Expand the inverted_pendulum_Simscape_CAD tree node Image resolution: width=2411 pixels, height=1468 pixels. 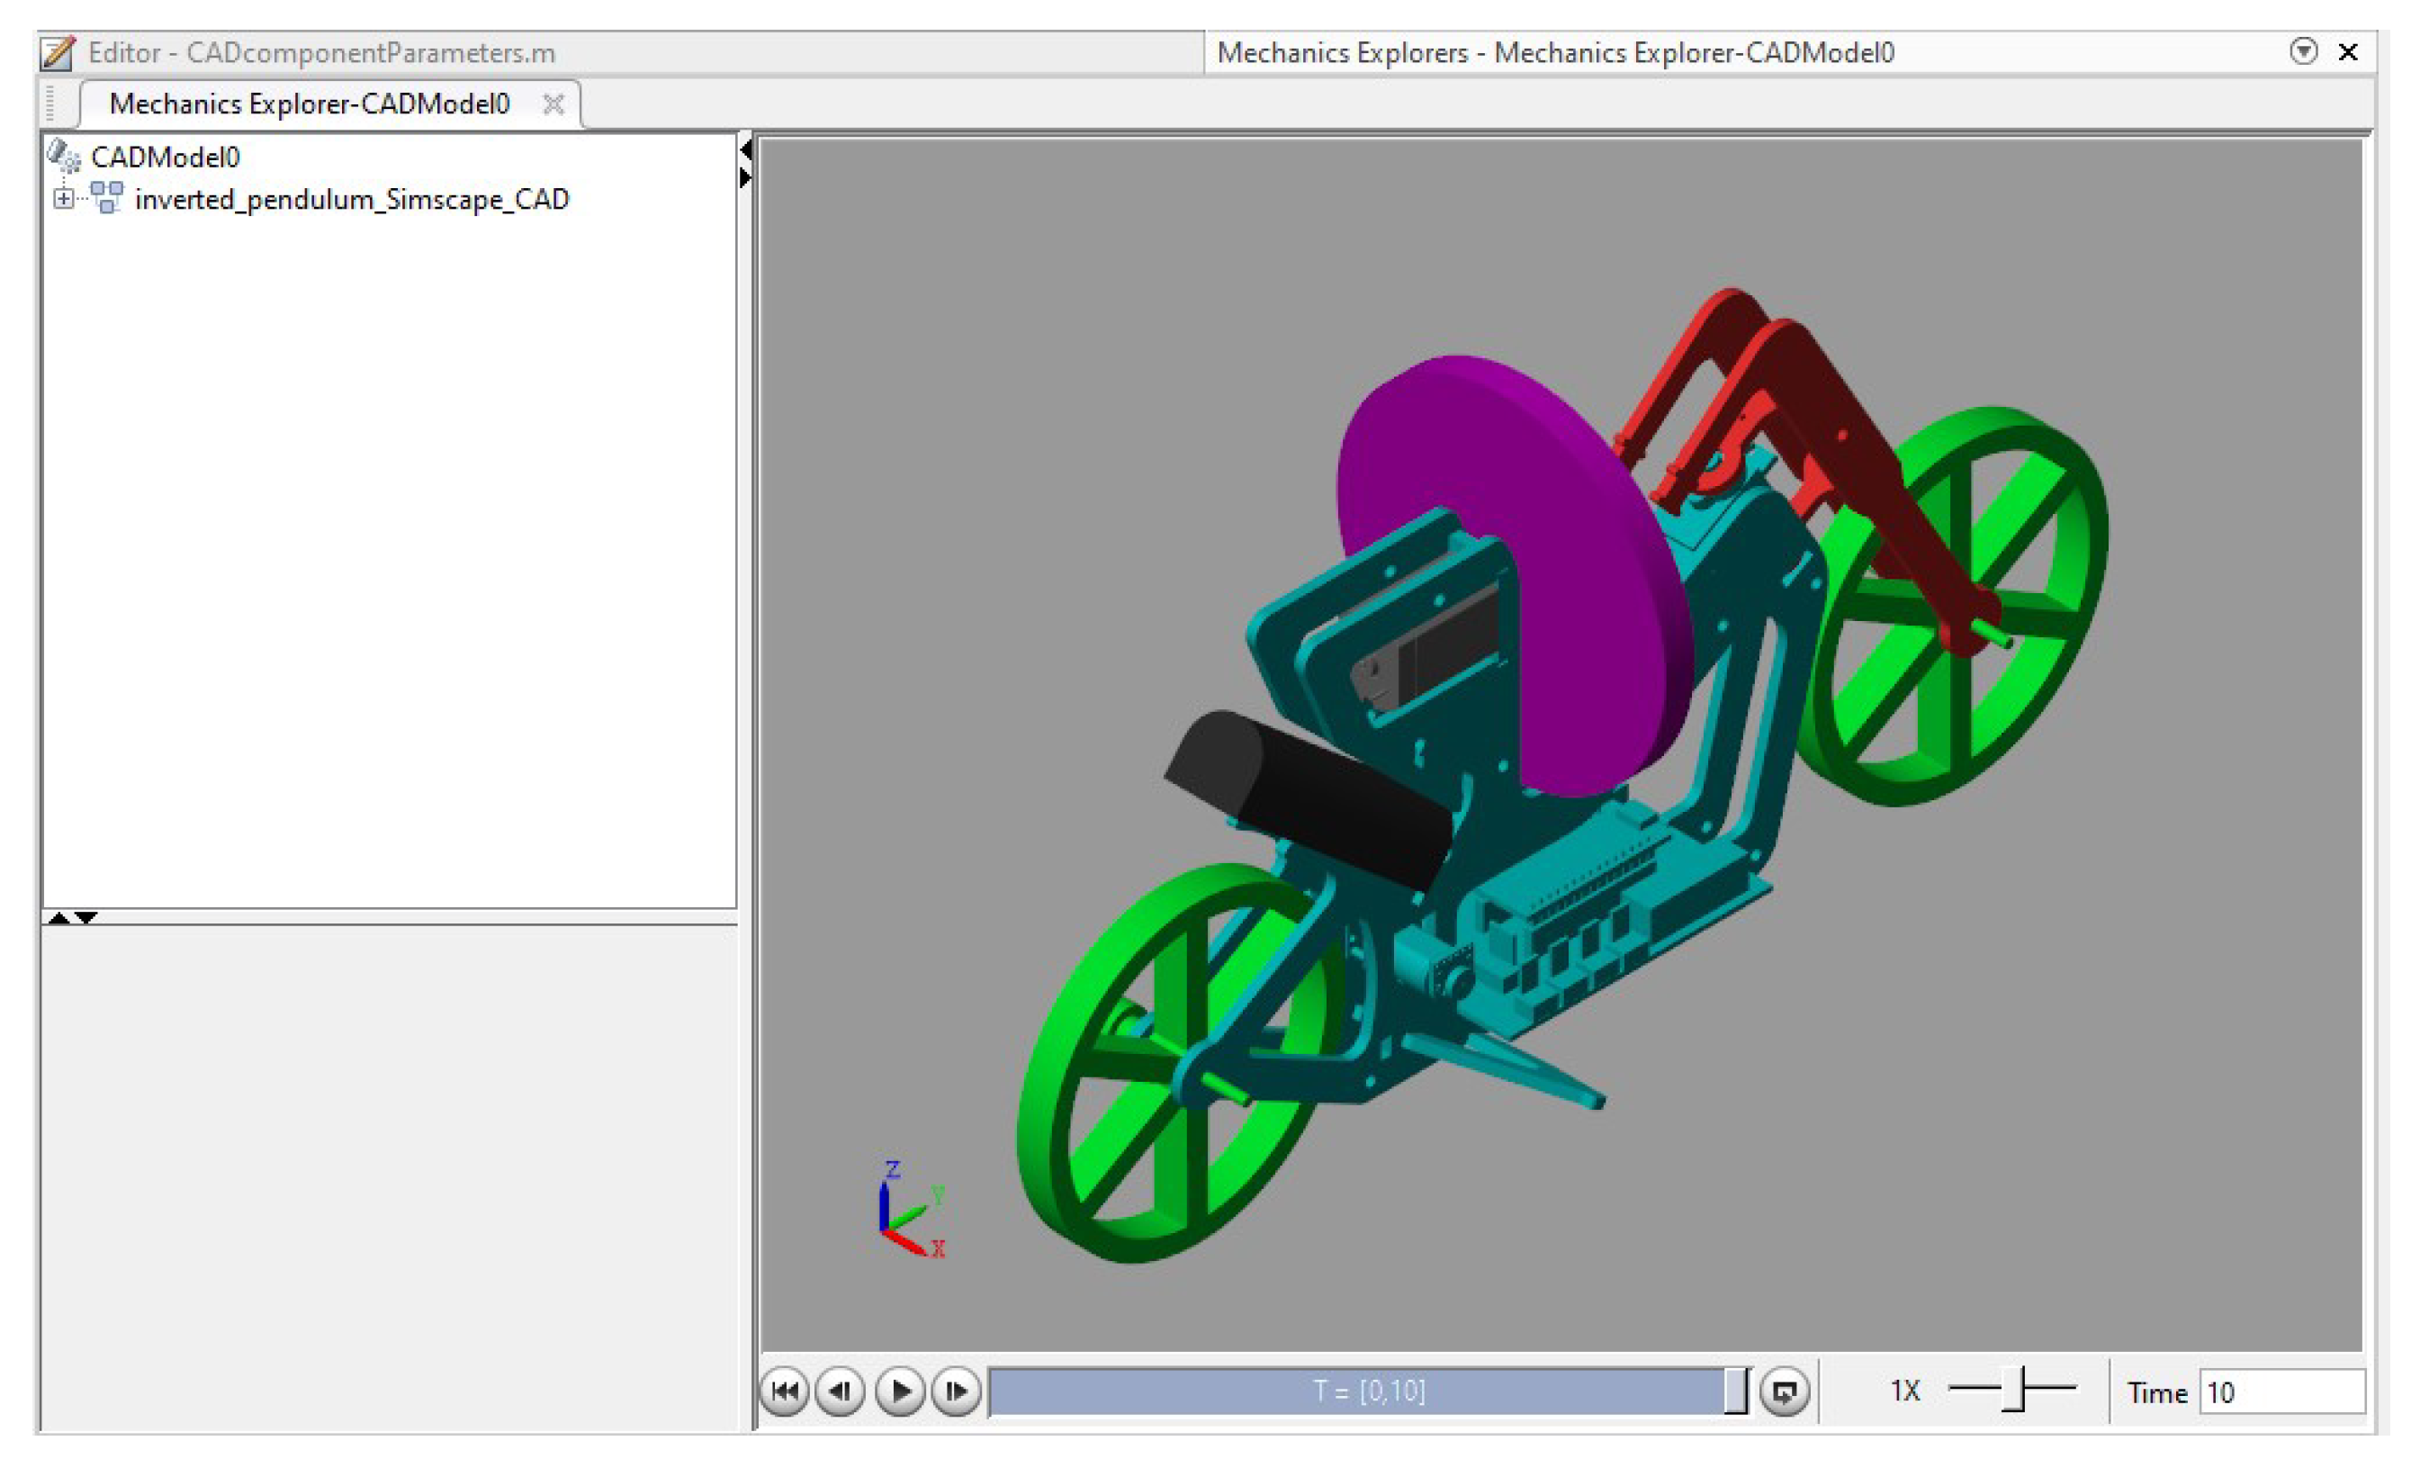(64, 199)
